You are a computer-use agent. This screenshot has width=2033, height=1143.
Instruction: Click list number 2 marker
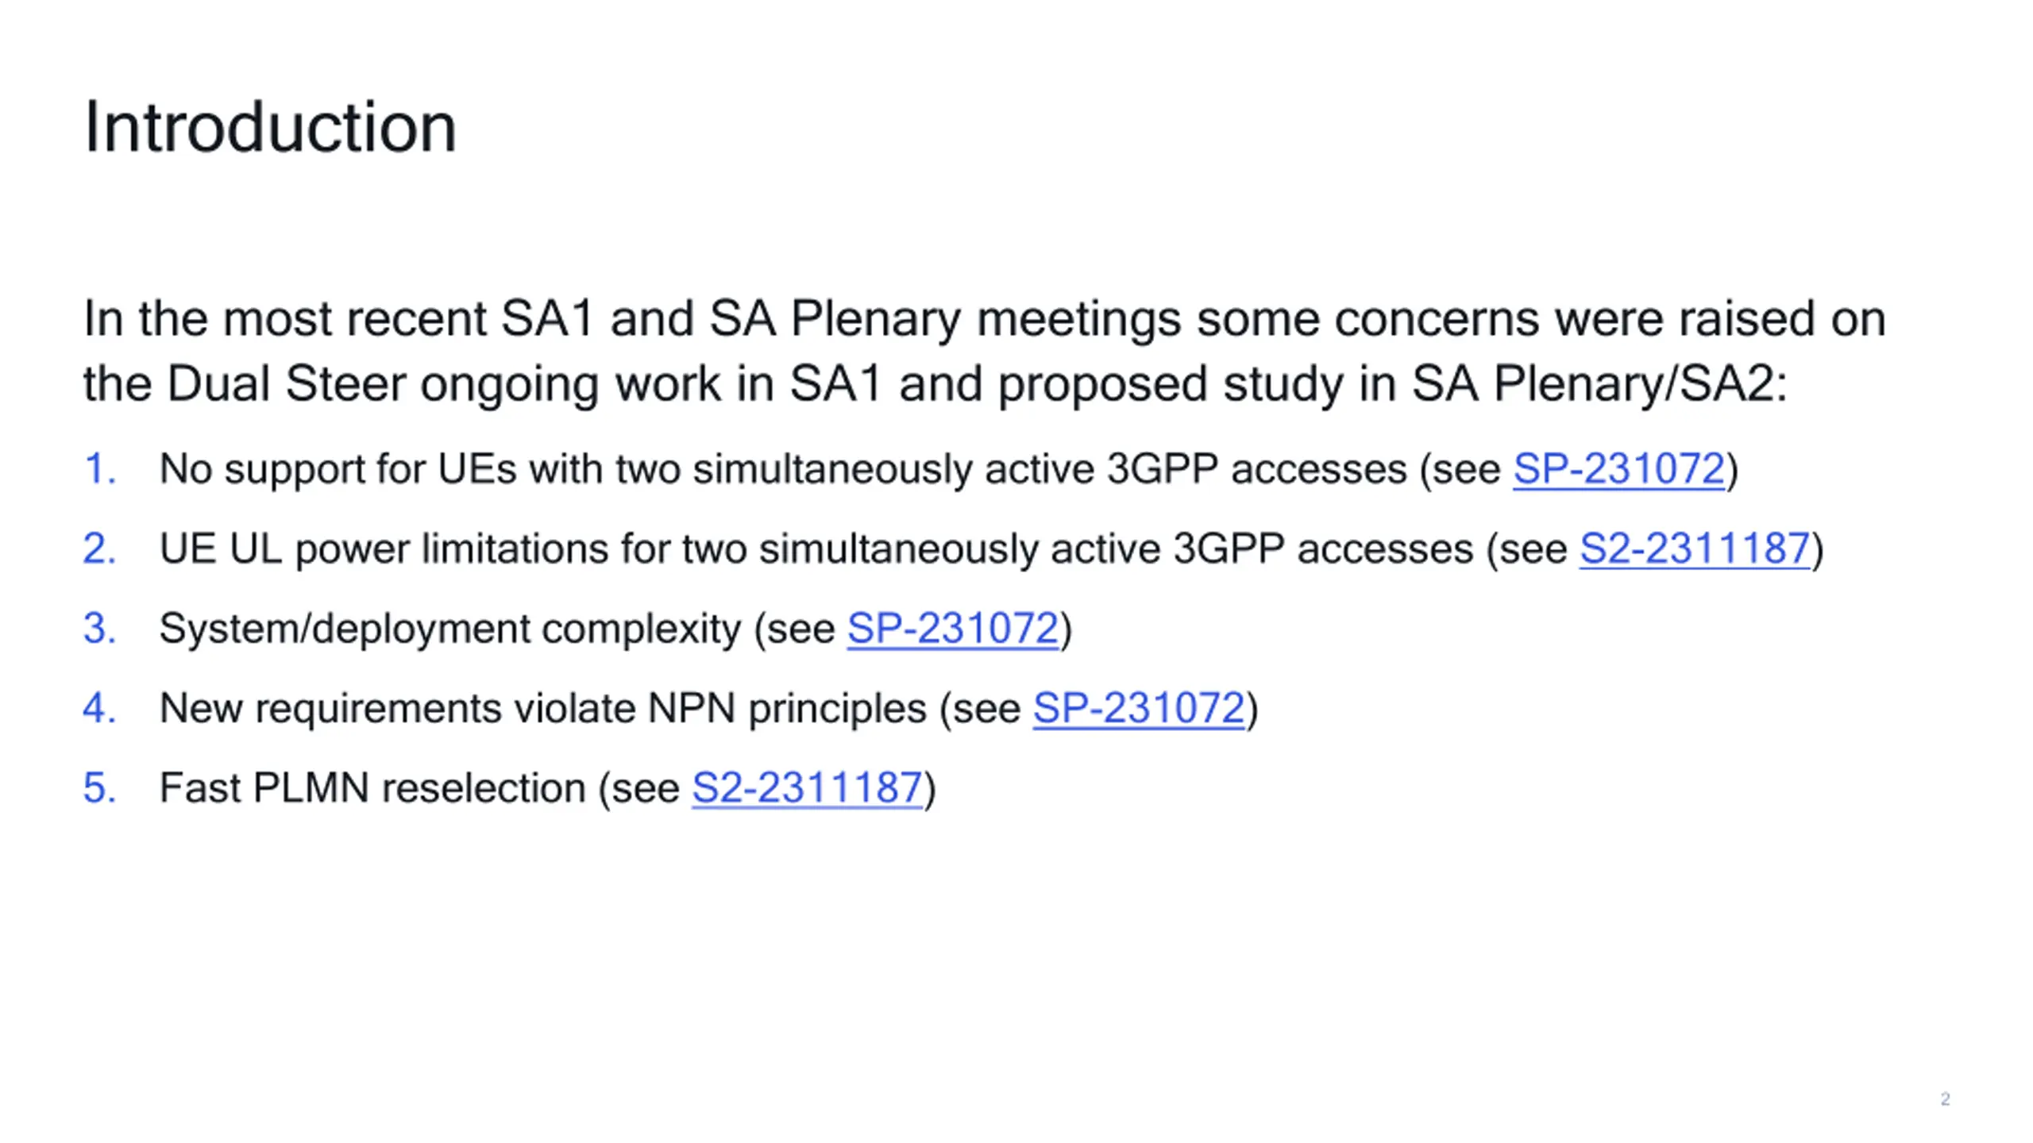tap(100, 548)
